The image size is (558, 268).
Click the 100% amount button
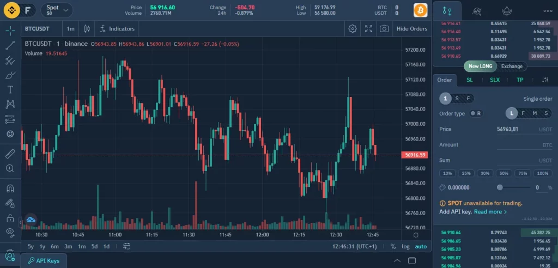click(x=543, y=173)
